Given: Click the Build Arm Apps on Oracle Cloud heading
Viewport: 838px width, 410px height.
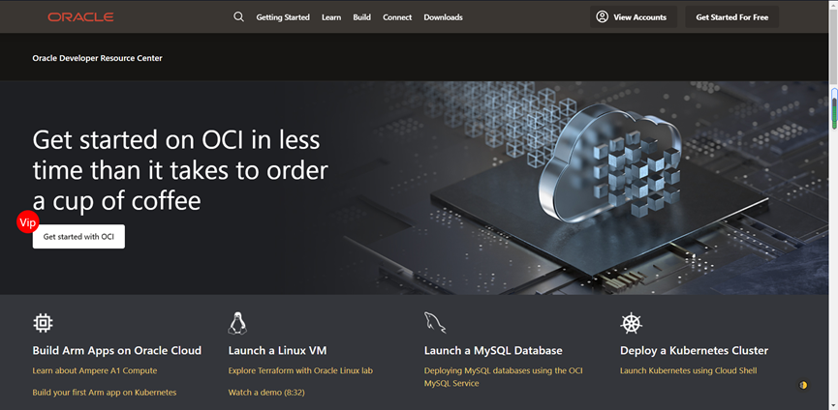Looking at the screenshot, I should click(x=117, y=351).
